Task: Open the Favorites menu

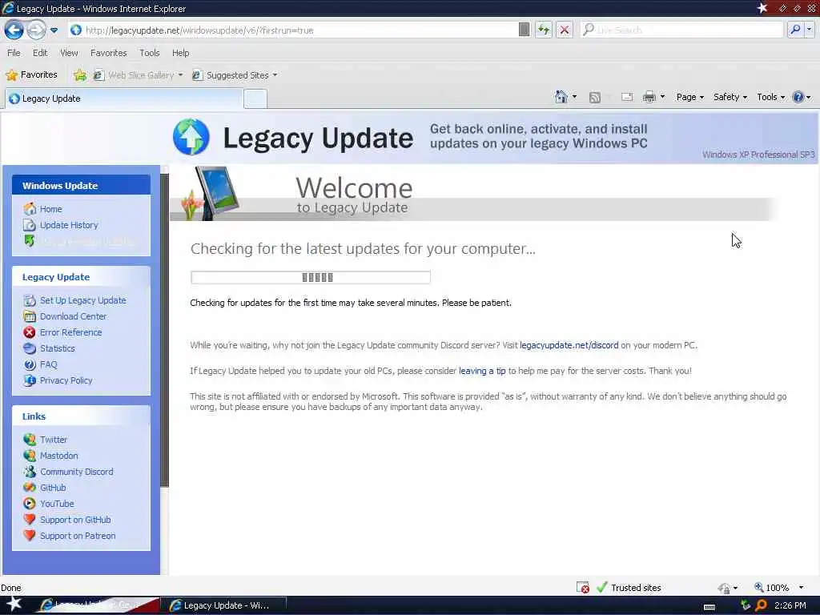Action: [x=108, y=53]
